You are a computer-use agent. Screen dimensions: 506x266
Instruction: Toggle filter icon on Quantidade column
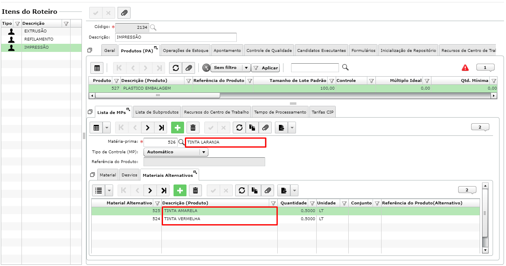(x=312, y=203)
